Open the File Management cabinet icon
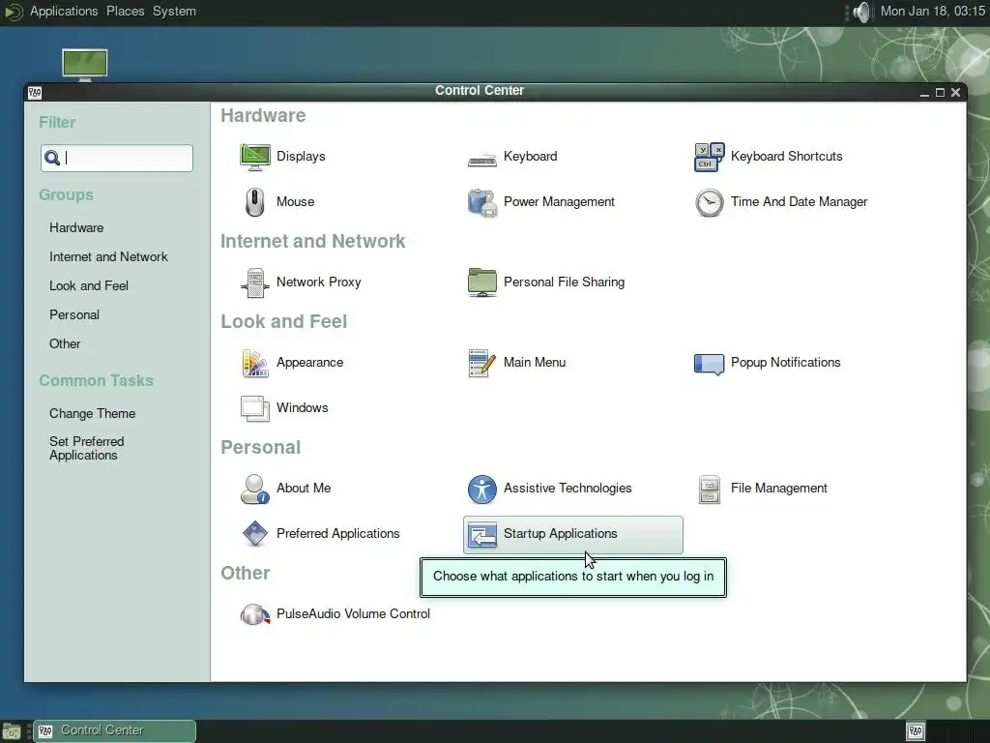This screenshot has height=743, width=990. click(710, 489)
